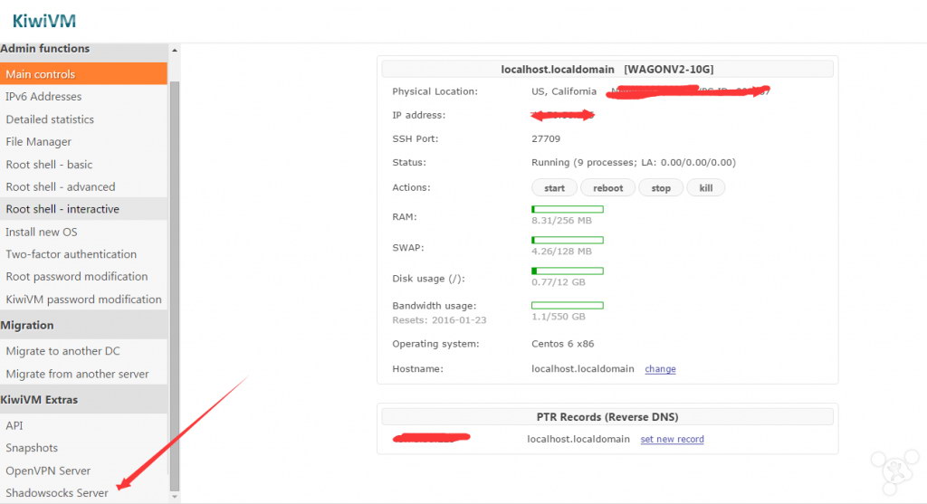Click the 'US, California' location text

tap(564, 91)
